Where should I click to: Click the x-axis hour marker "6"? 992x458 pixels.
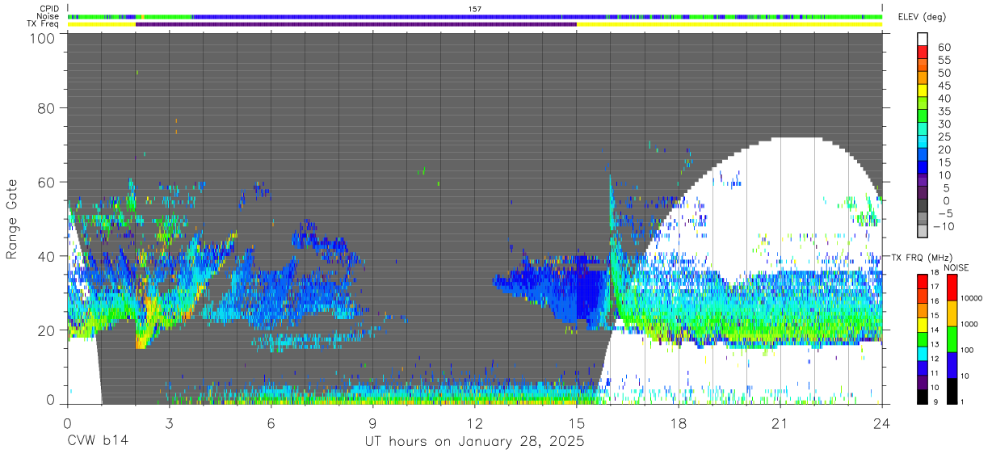point(271,423)
